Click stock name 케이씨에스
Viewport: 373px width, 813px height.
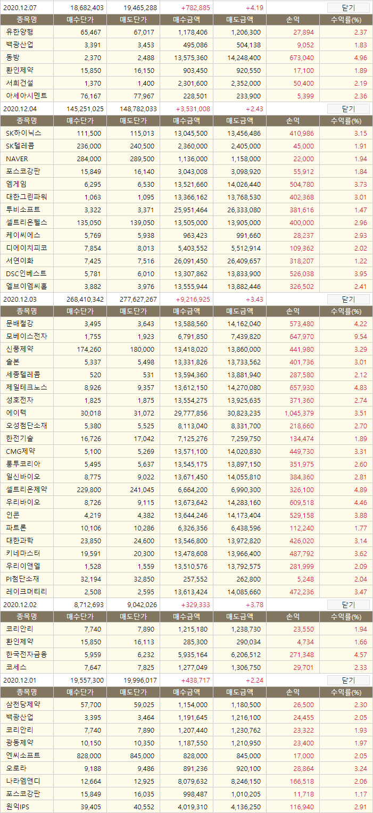23,235
